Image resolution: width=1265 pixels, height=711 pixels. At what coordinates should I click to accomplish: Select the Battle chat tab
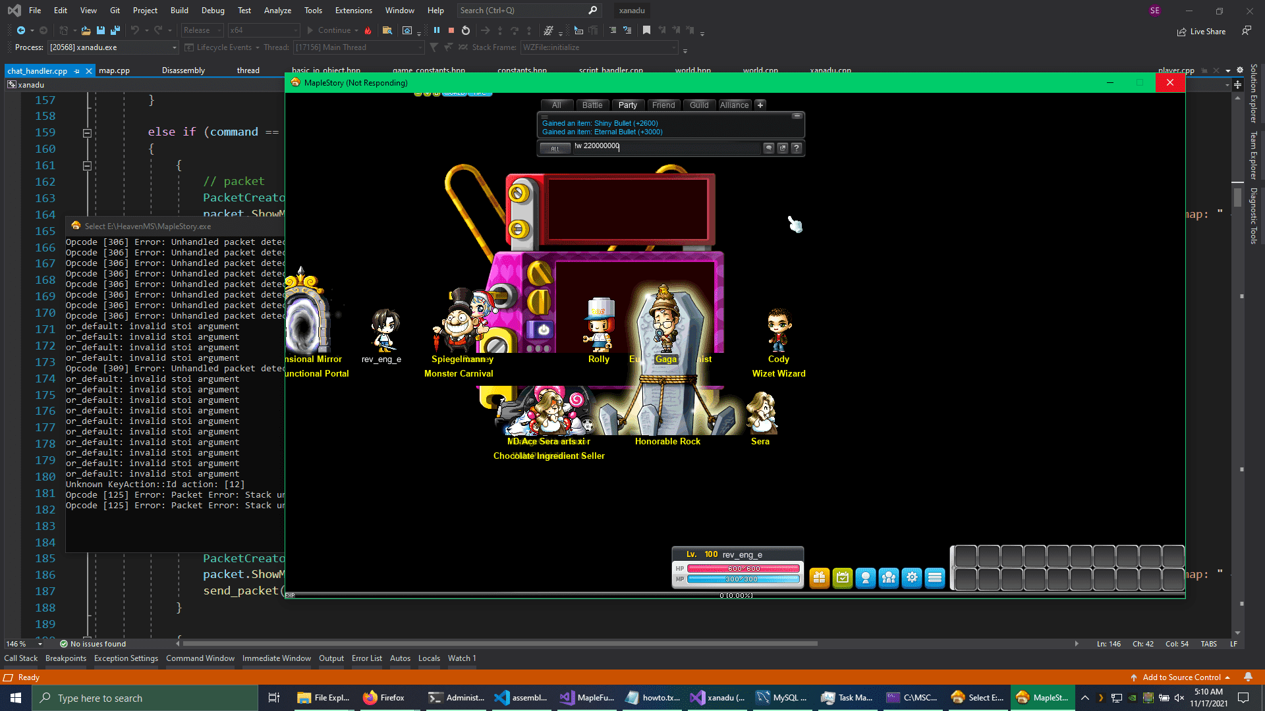[x=592, y=105]
